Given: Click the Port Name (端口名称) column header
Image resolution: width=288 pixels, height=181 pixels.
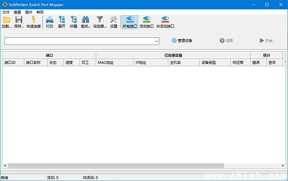Looking at the screenshot, I should pos(36,63).
